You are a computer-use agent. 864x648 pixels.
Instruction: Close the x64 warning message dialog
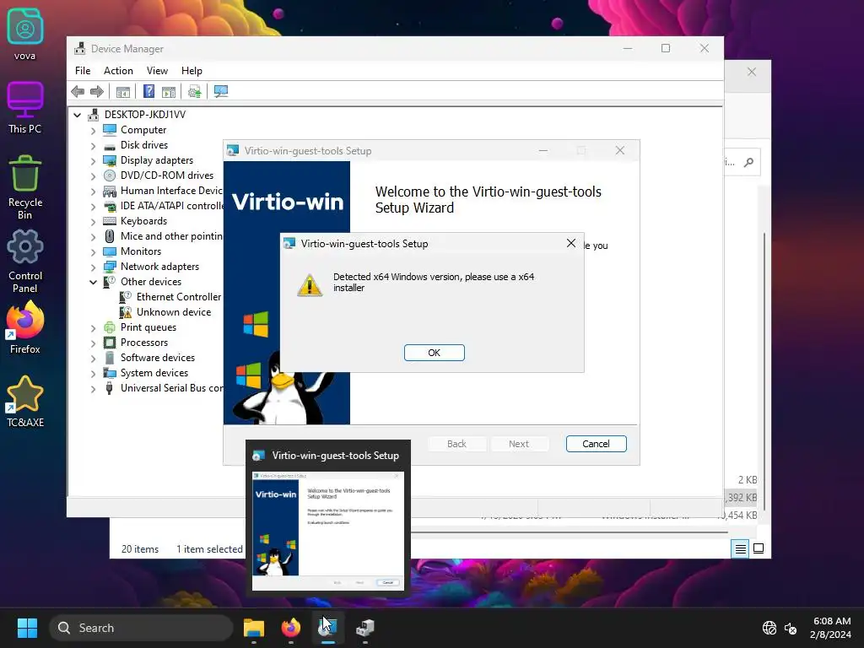[571, 243]
